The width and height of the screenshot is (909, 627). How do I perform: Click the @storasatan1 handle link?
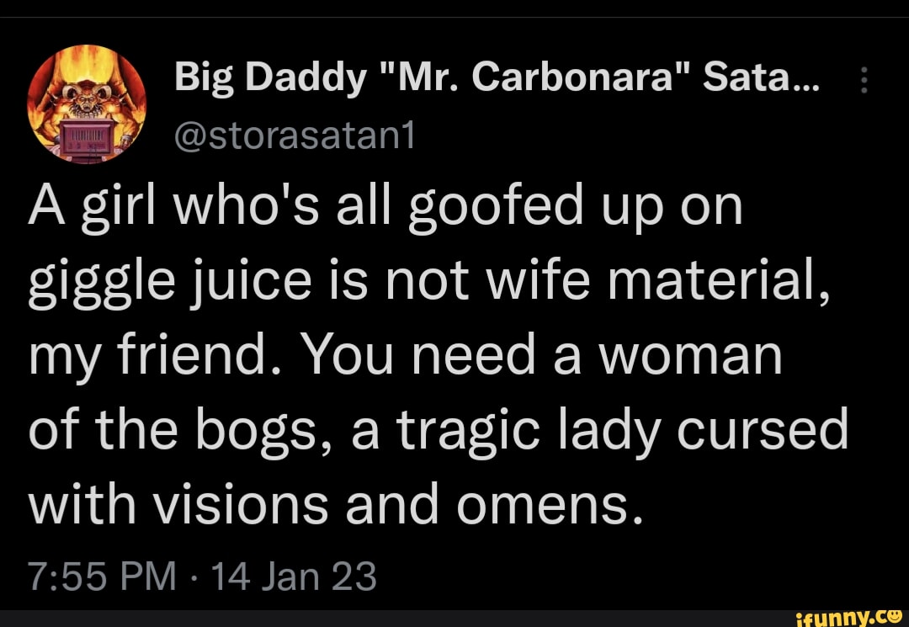(x=293, y=135)
